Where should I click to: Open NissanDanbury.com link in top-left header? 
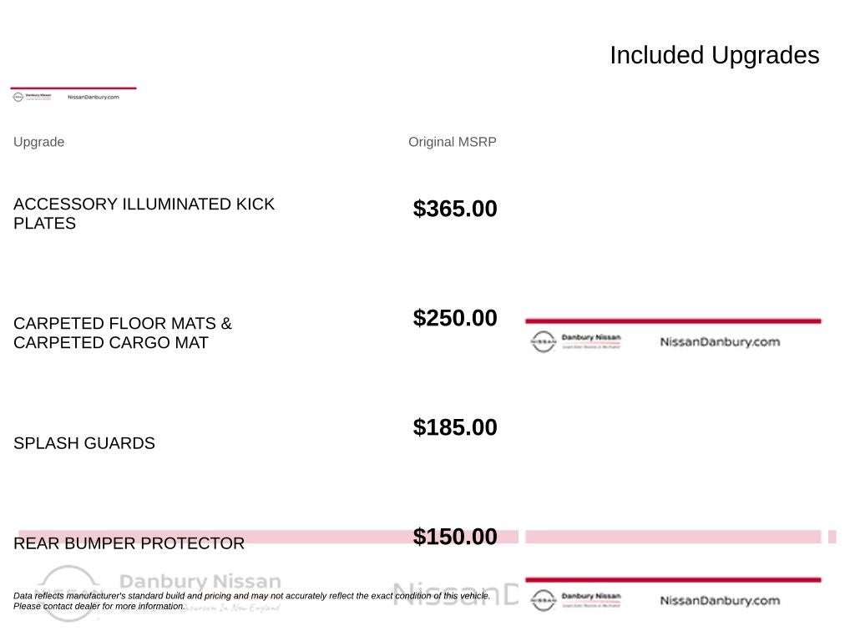click(x=94, y=97)
